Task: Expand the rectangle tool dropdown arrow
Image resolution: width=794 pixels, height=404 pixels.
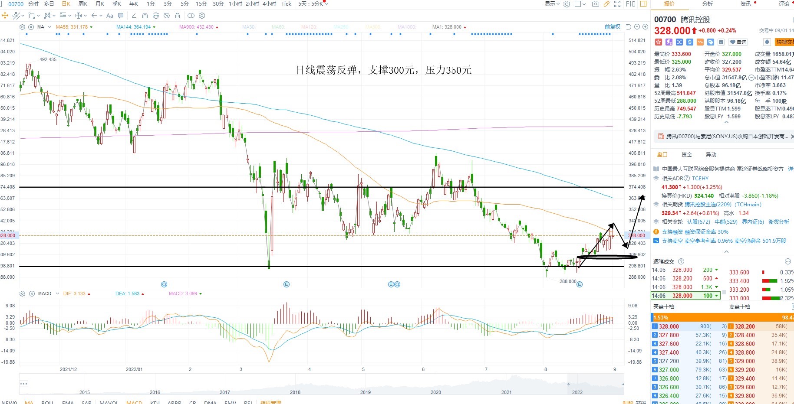Action: tap(38, 16)
